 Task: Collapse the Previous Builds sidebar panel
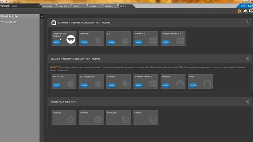click(42, 16)
